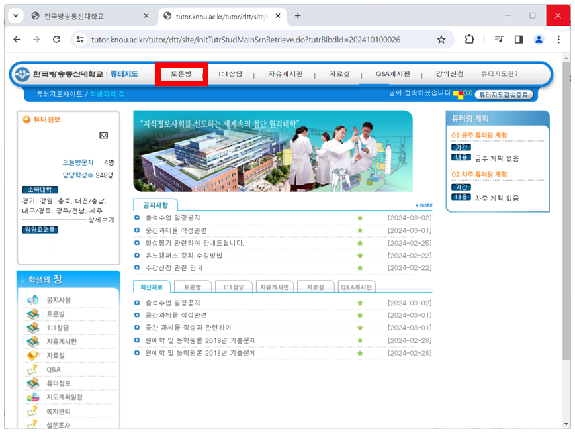The height and width of the screenshot is (433, 575).
Task: Click 지도계획일정 text in sidebar
Action: click(65, 397)
